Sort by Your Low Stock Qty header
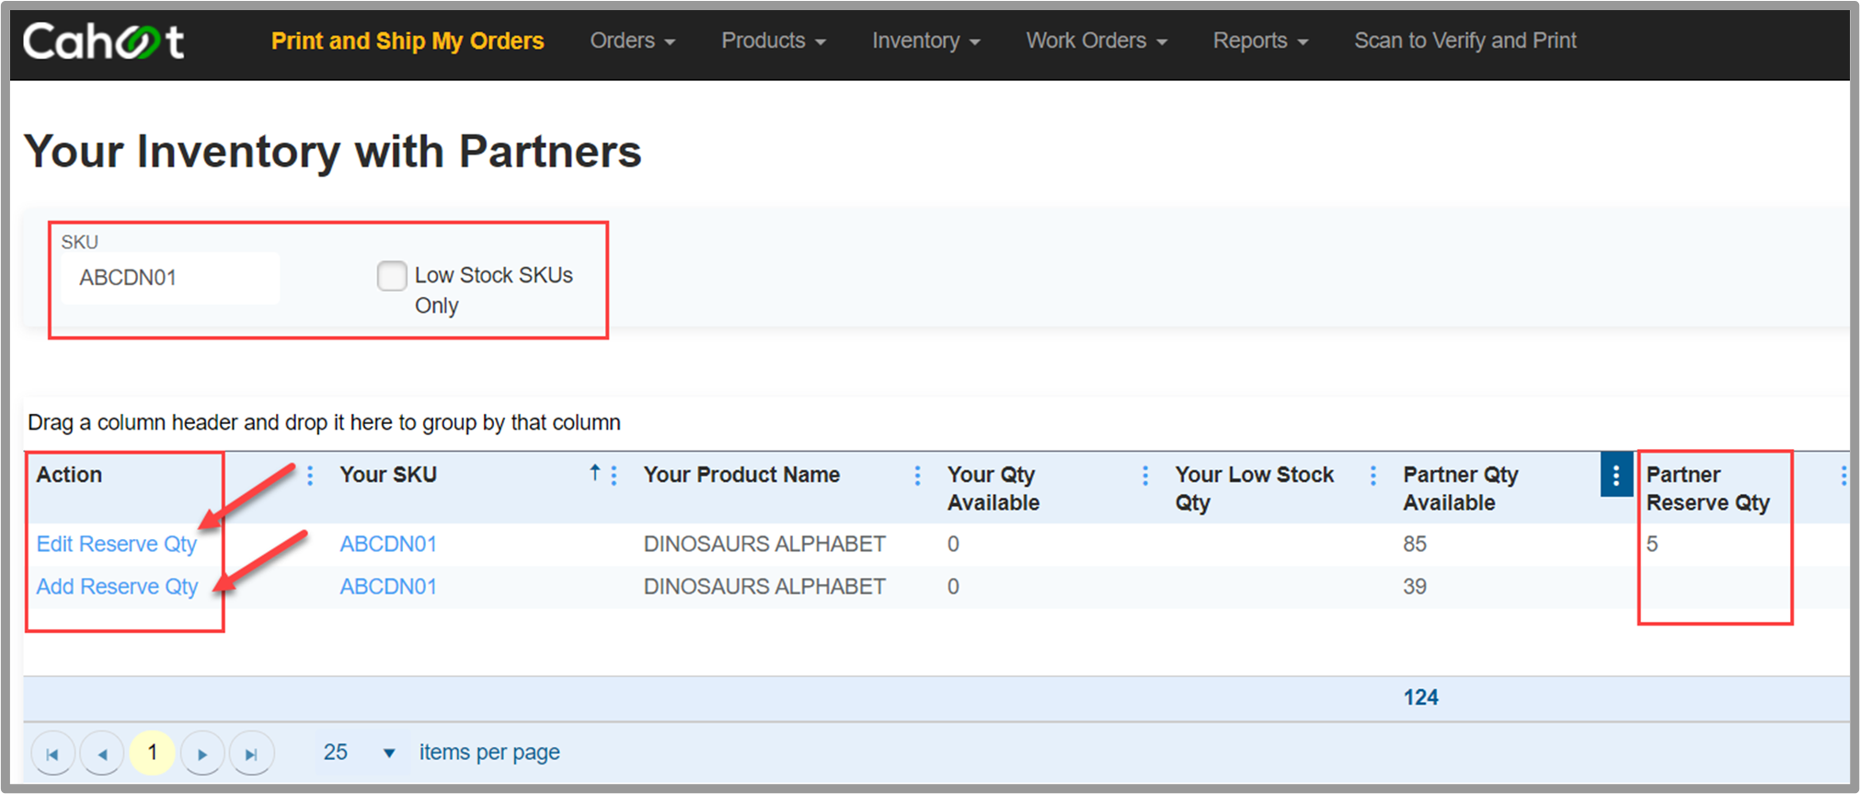The height and width of the screenshot is (794, 1860). coord(1255,489)
